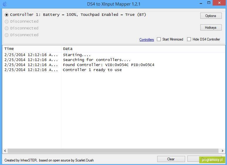Toggle the Hide DS4 Controller checkbox
This screenshot has height=165, width=227.
click(x=189, y=39)
